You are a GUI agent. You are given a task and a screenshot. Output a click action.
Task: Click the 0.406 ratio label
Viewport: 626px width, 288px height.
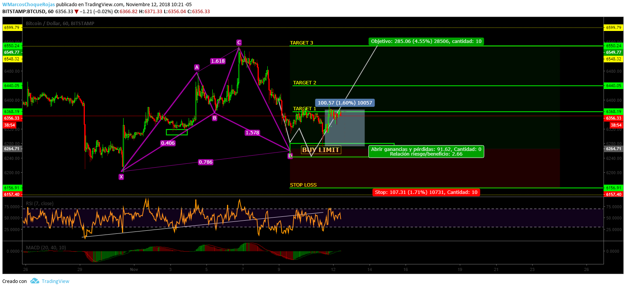tap(168, 143)
